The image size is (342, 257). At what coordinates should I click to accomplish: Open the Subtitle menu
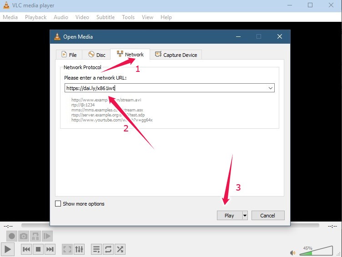106,17
